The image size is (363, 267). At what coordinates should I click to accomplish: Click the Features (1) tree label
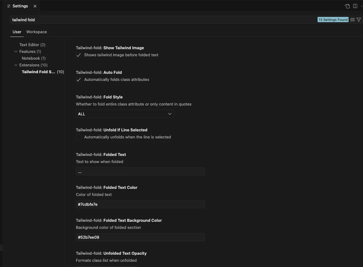(30, 51)
